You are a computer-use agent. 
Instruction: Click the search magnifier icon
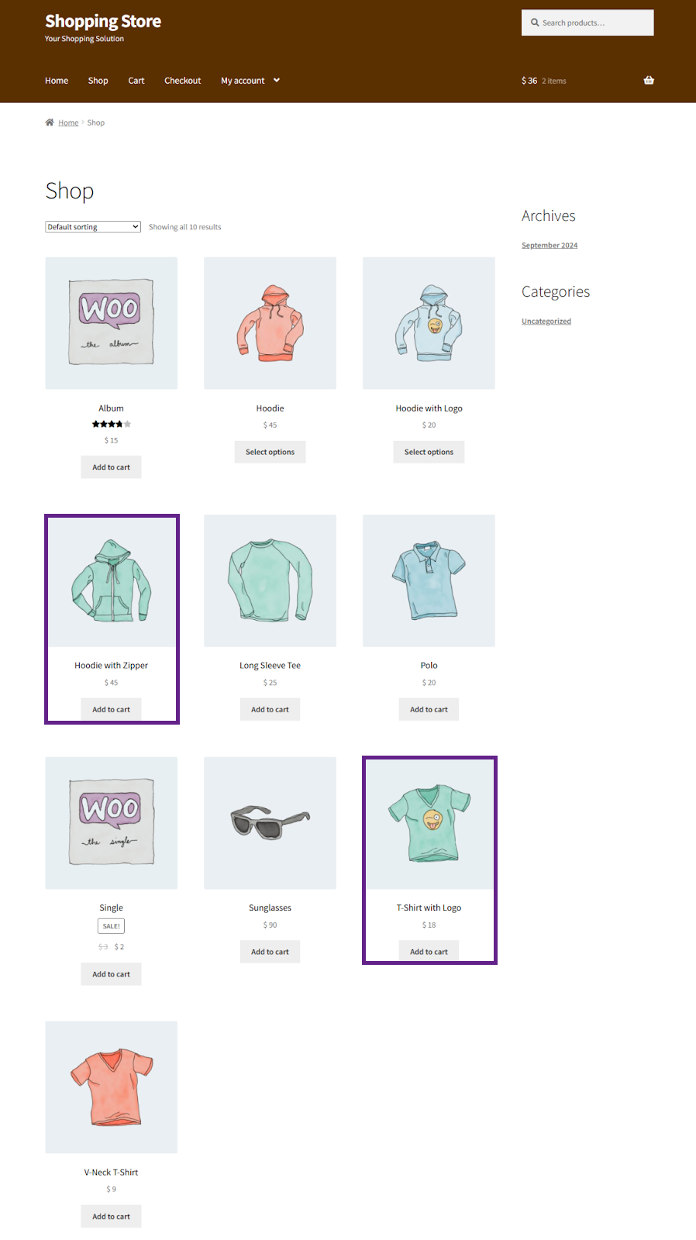(535, 22)
